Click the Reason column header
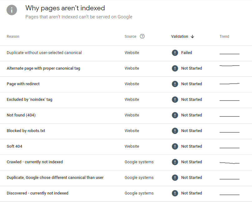 tap(13, 37)
